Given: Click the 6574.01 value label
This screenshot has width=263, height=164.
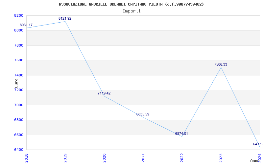Looking at the screenshot, I should pos(181,133).
